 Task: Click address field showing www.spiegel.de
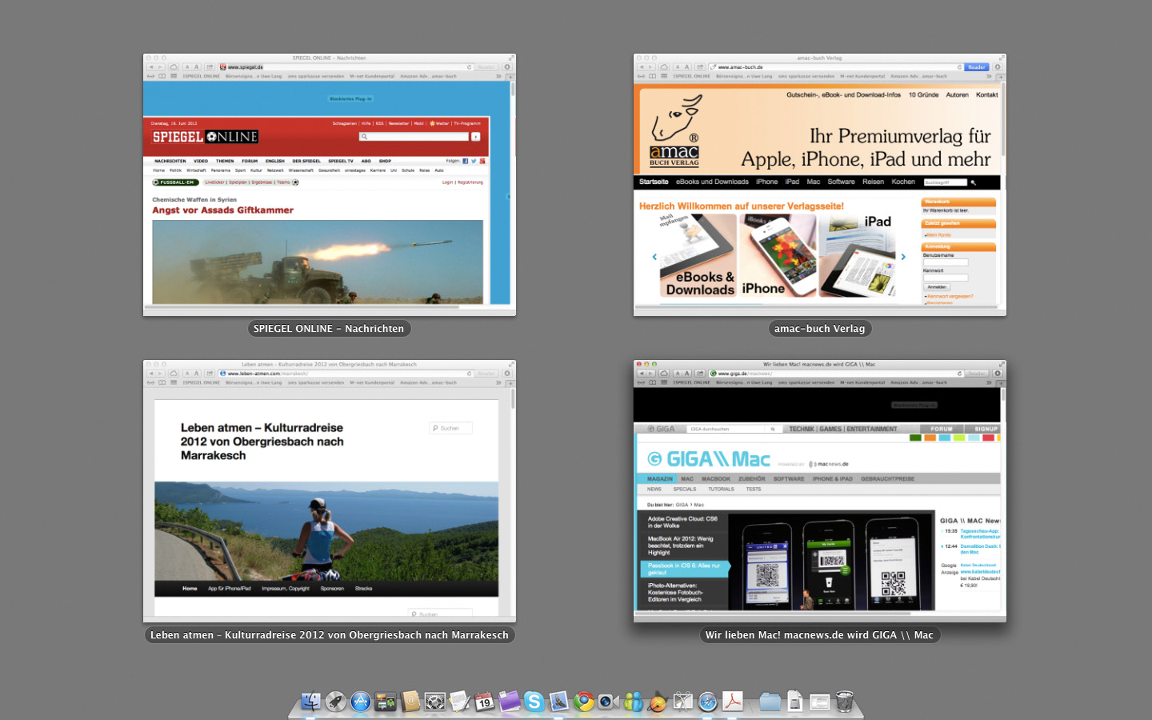346,67
